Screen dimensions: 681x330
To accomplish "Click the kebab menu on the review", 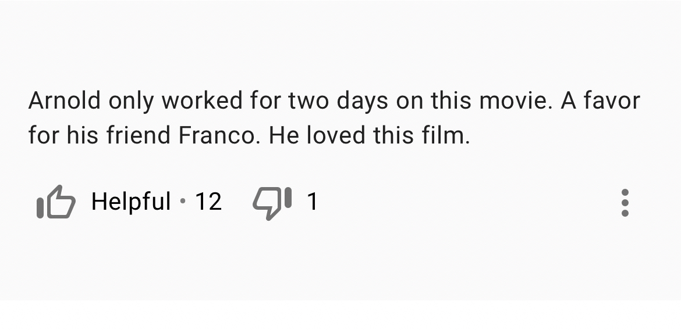I will coord(625,202).
